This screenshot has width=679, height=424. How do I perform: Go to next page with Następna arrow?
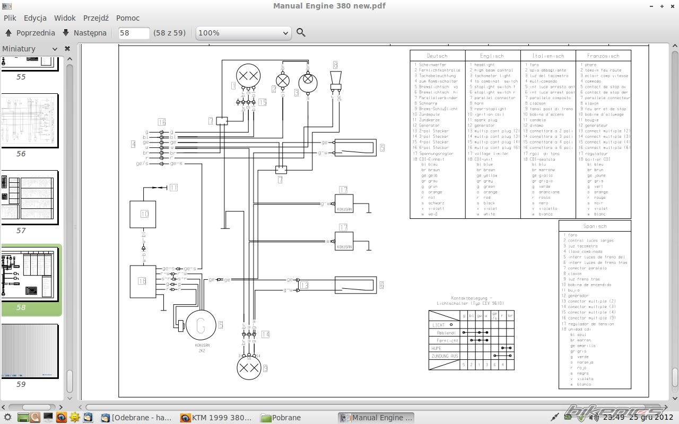click(84, 33)
